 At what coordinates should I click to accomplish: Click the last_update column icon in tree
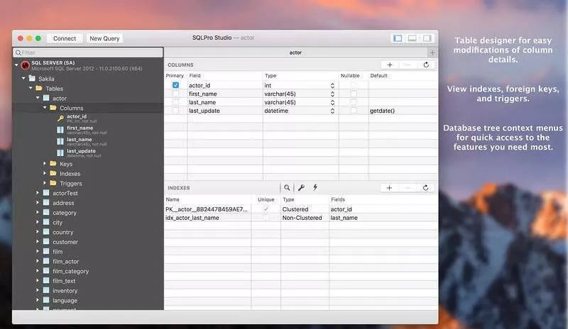tap(60, 152)
